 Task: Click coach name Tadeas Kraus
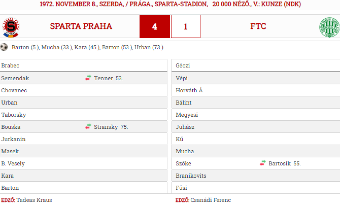[x=34, y=200]
